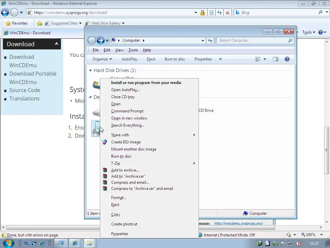Click the computer icon in Explorer address bar
Viewport: 330px width, 248px height.
point(113,40)
